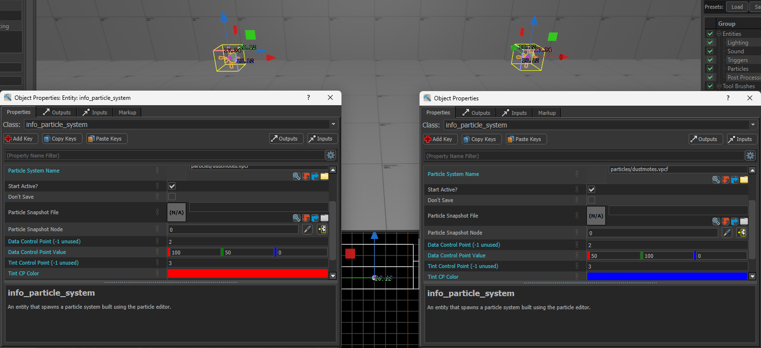Click blue arrow icon for Particle Snapshot File, left window
Viewport: 761px width, 348px height.
tap(315, 218)
